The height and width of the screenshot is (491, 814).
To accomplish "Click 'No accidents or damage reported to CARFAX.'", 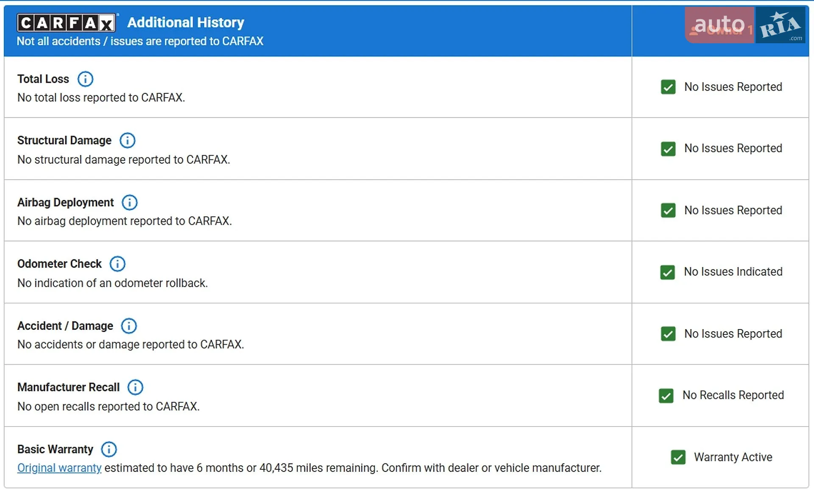I will (x=131, y=344).
